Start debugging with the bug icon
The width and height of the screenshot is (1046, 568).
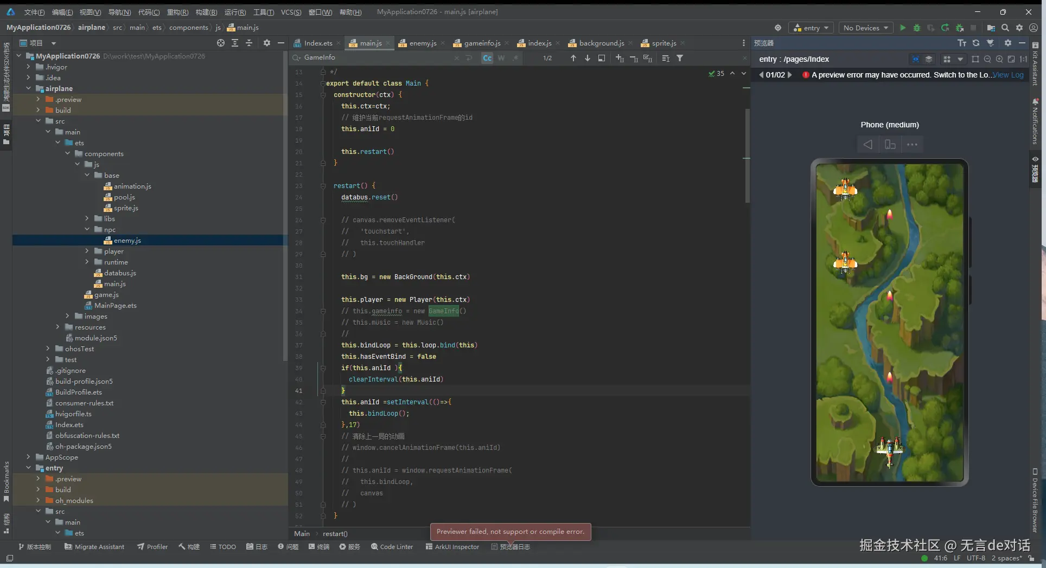pyautogui.click(x=917, y=28)
